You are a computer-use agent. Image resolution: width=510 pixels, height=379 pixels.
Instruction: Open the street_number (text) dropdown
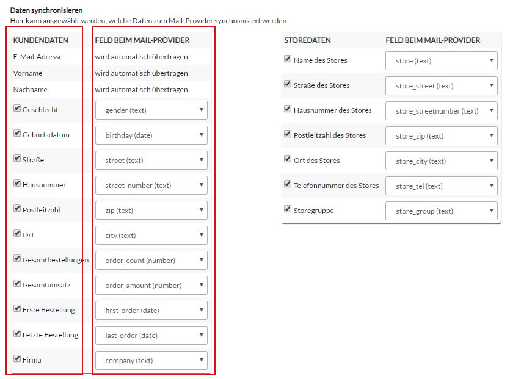[x=151, y=186]
